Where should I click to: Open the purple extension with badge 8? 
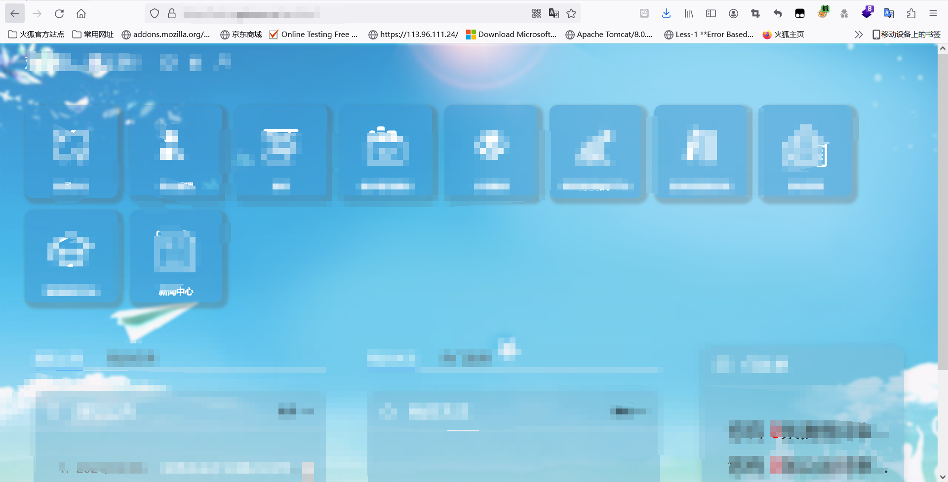[867, 12]
